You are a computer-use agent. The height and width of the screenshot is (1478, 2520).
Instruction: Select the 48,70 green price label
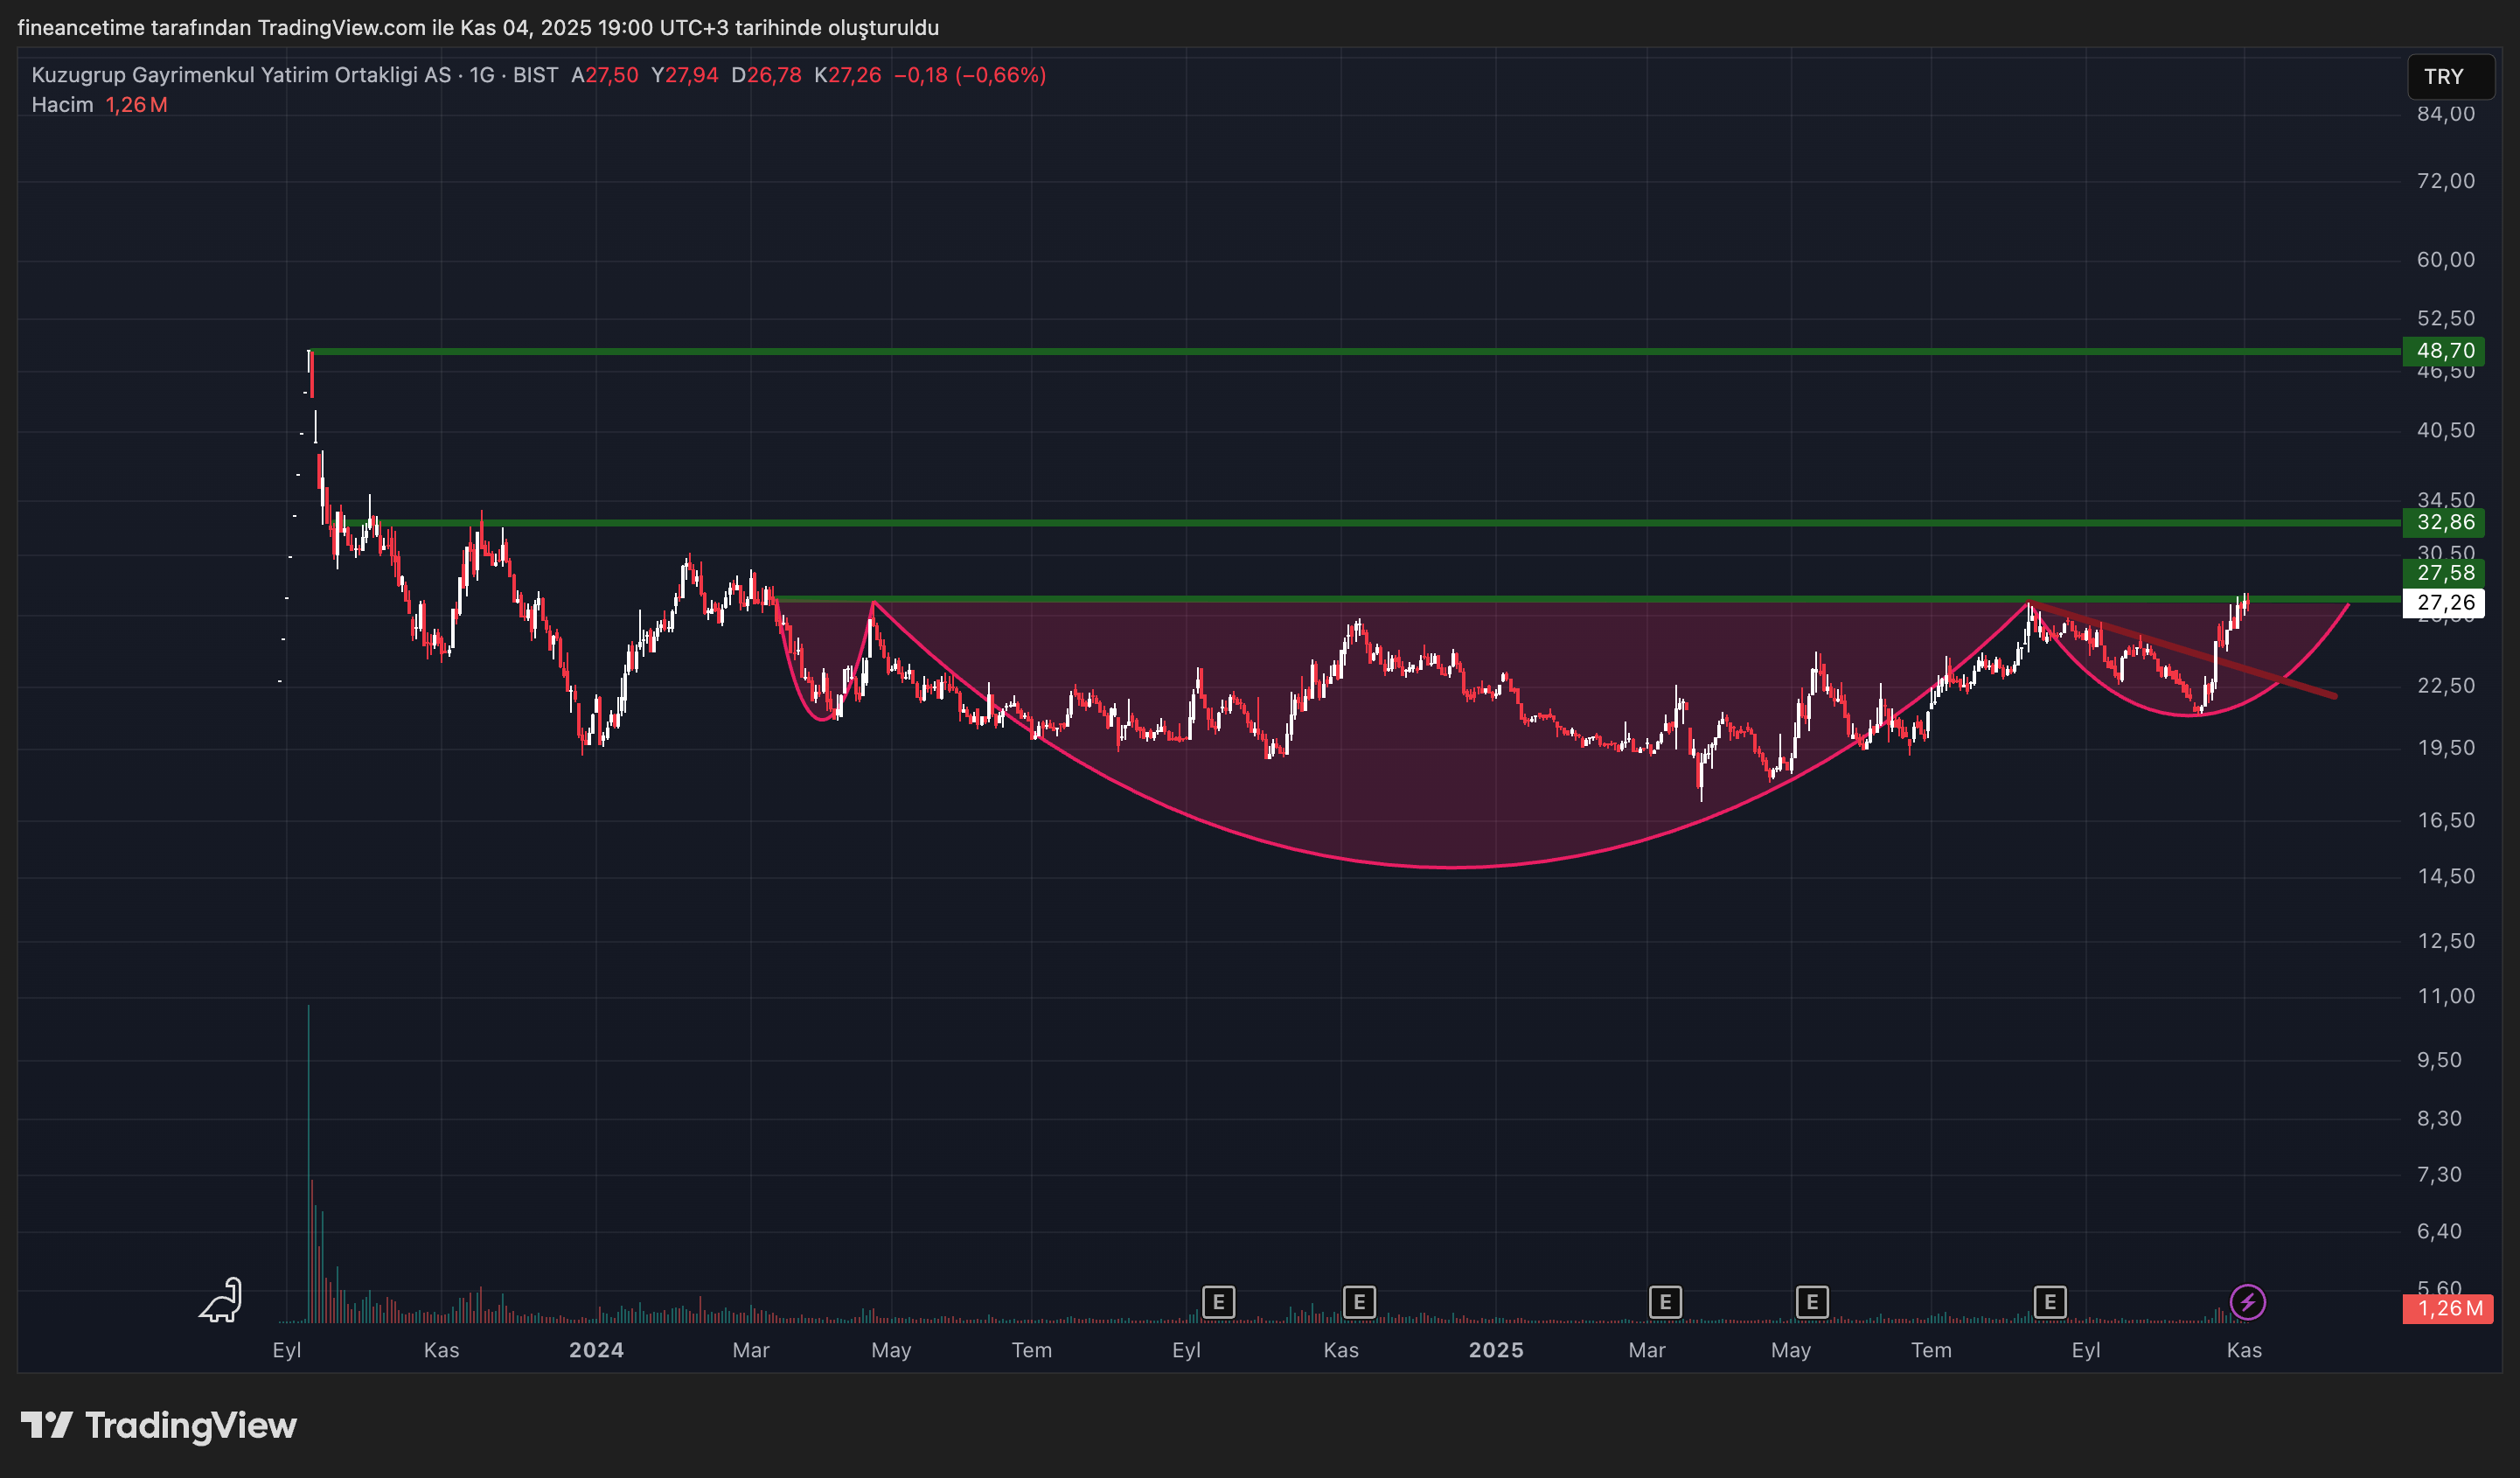click(2445, 351)
